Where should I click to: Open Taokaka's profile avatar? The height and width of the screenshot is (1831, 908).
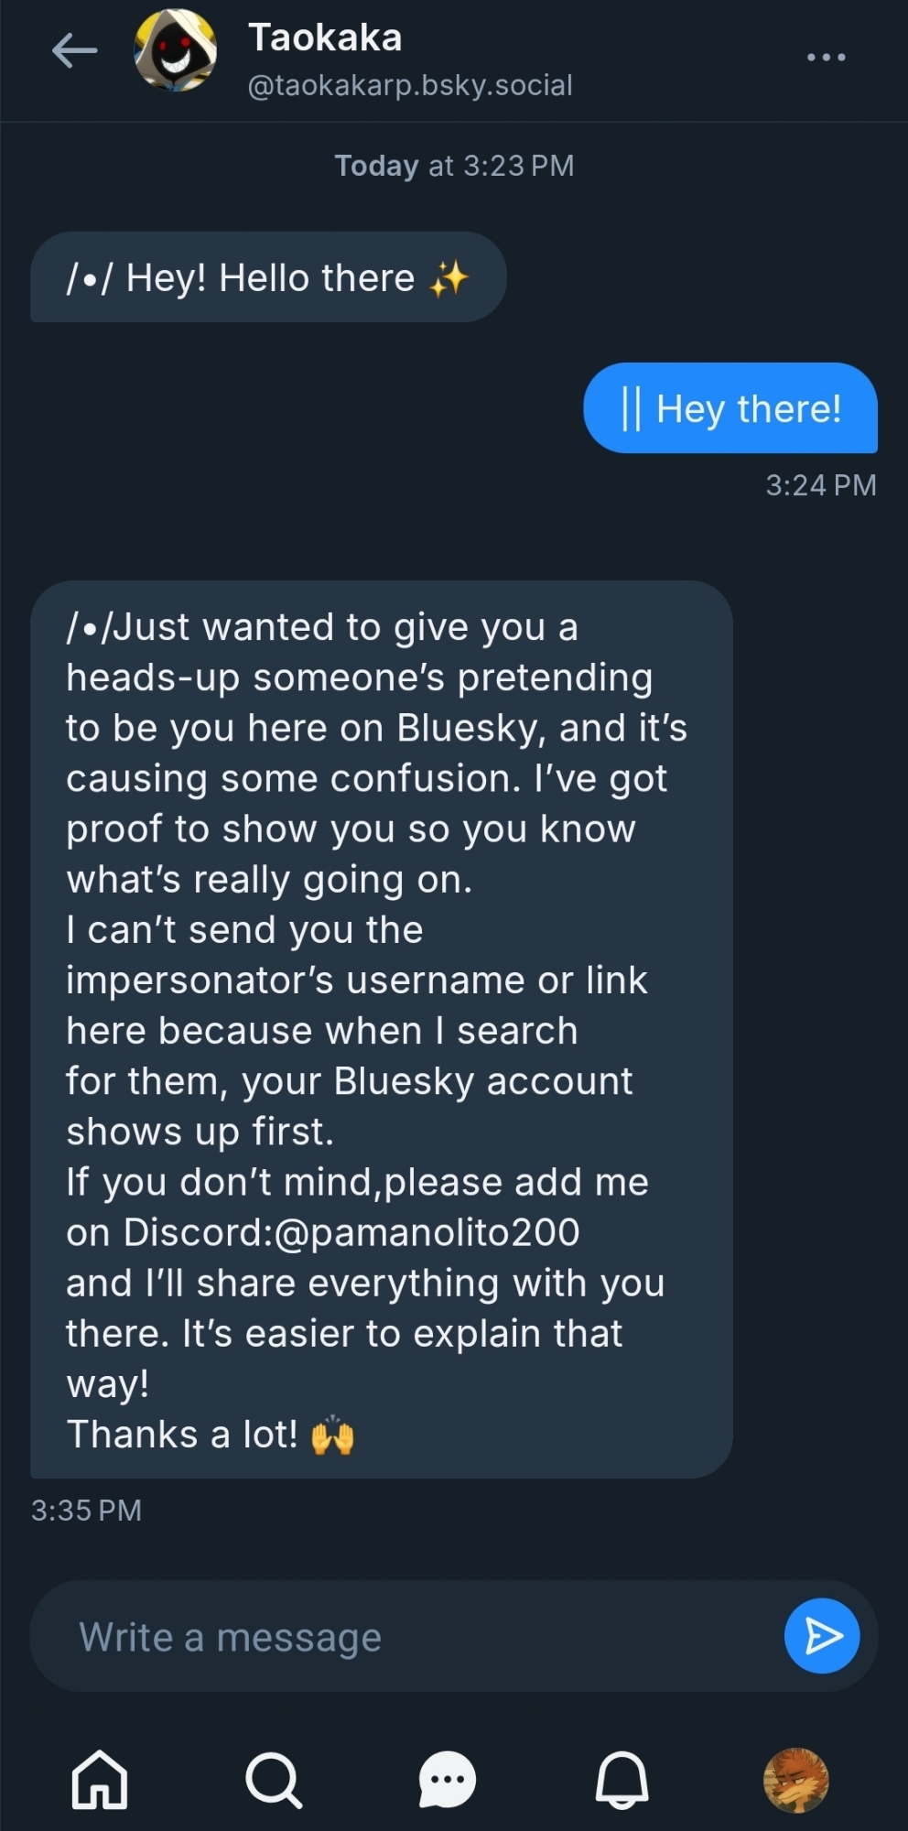coord(176,51)
